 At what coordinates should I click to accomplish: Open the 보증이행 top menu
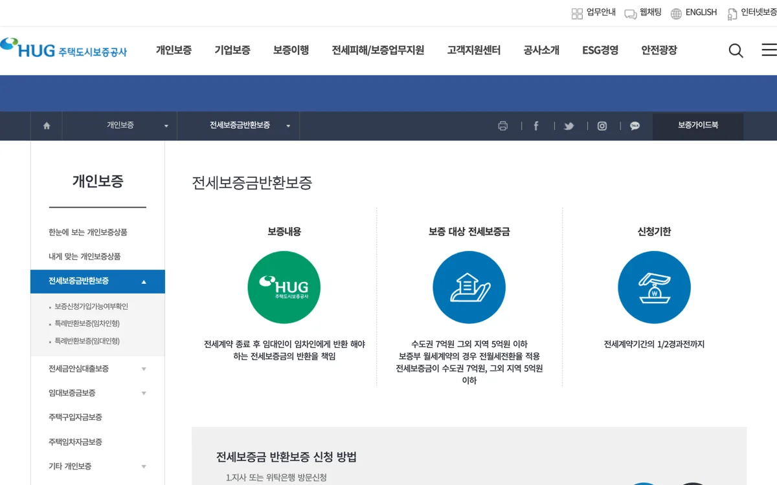pyautogui.click(x=291, y=50)
